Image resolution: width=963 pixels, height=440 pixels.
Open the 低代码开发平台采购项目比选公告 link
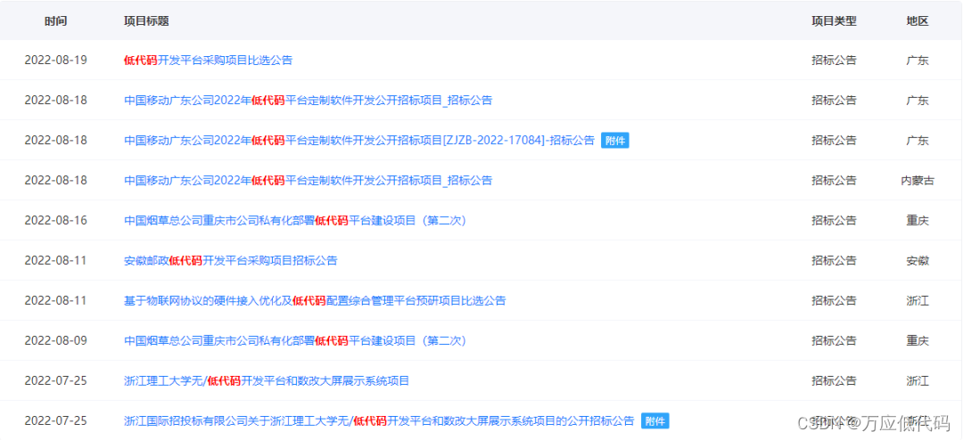(208, 61)
